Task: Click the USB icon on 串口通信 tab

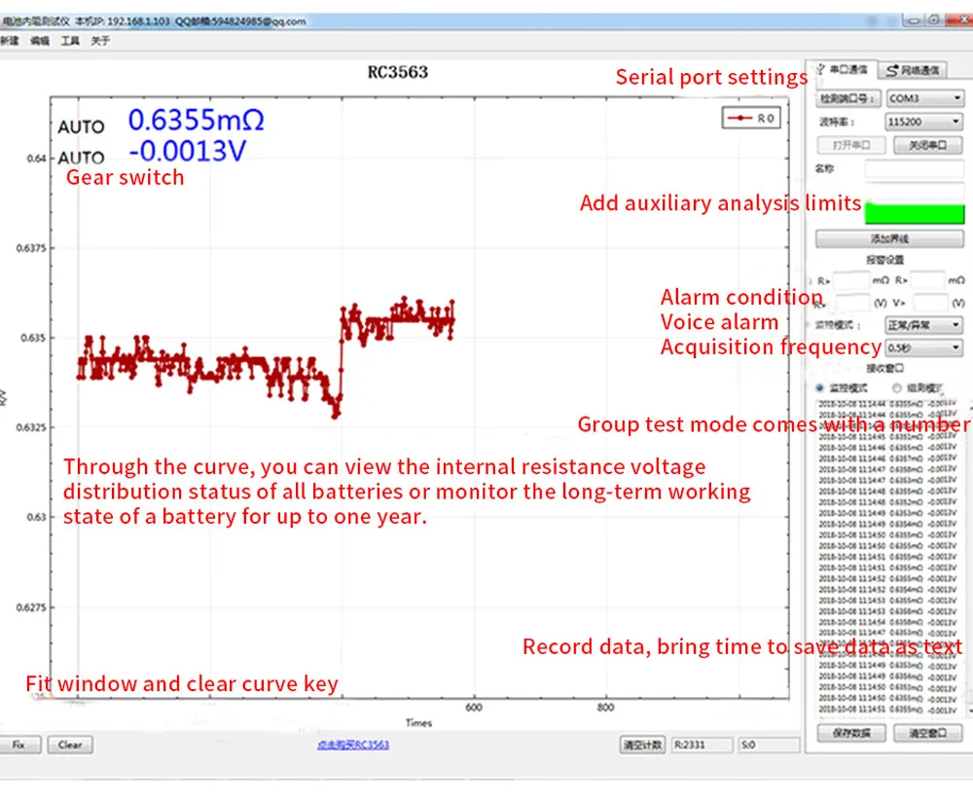Action: [x=820, y=69]
